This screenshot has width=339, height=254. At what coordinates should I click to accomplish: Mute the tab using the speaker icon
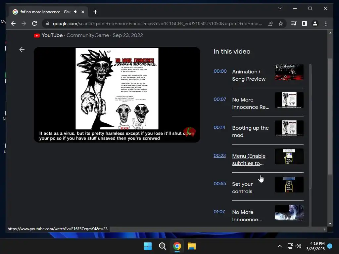pos(75,12)
